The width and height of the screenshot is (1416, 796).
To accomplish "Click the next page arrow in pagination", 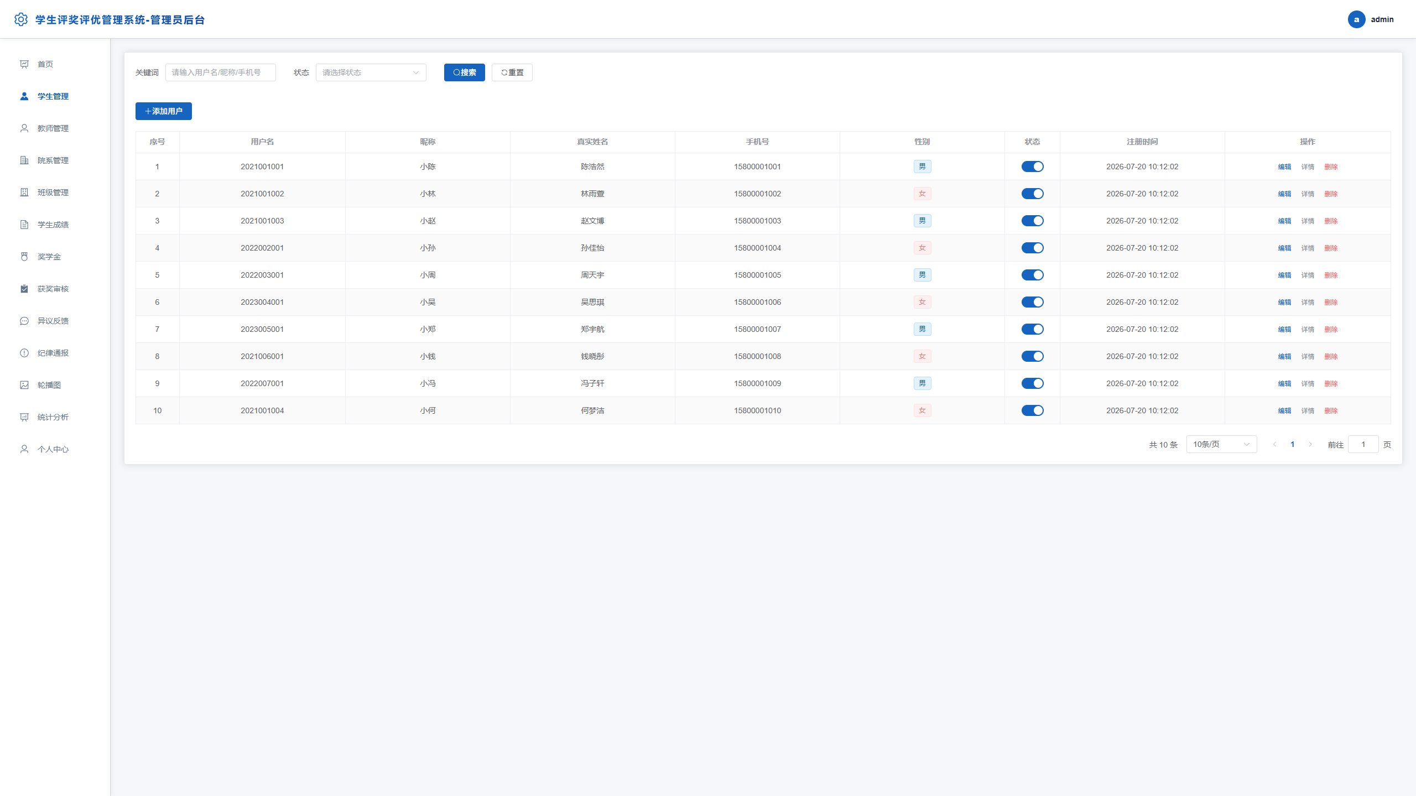I will click(1310, 444).
